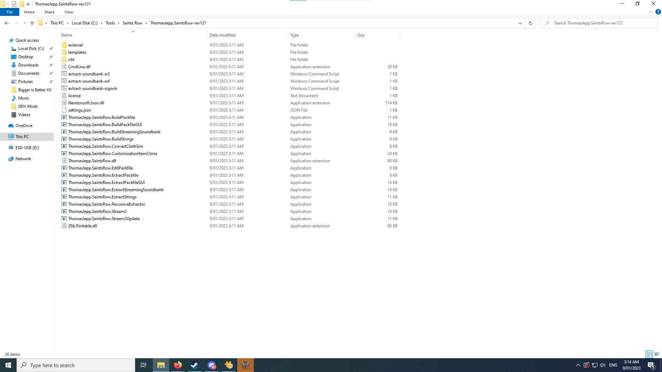662x372 pixels.
Task: Open Documents in navigation pane
Action: [x=29, y=73]
